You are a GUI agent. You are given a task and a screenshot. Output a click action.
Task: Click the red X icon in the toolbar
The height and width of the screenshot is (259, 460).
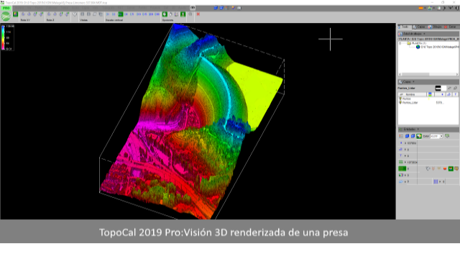tap(198, 14)
